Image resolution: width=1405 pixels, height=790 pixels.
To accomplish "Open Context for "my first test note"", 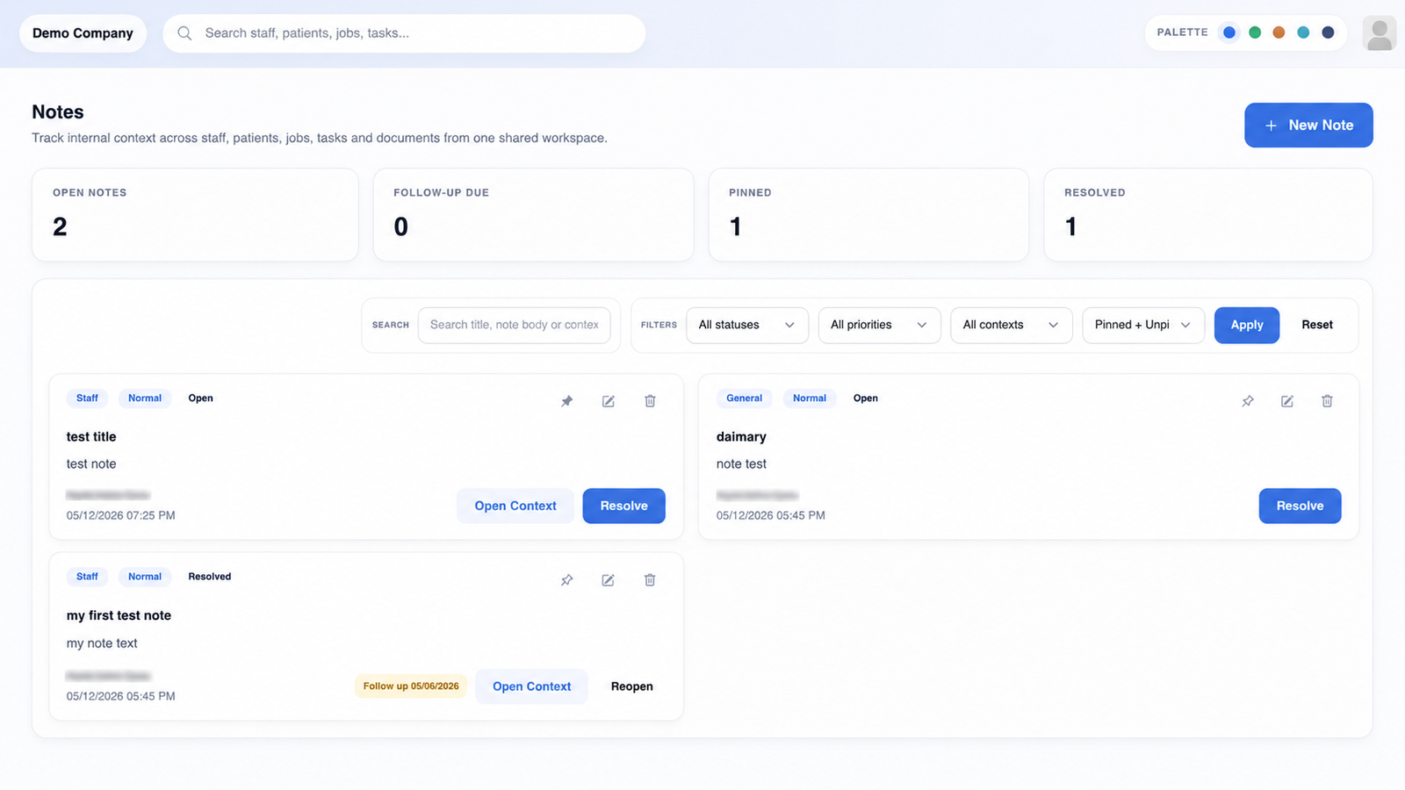I will point(531,686).
